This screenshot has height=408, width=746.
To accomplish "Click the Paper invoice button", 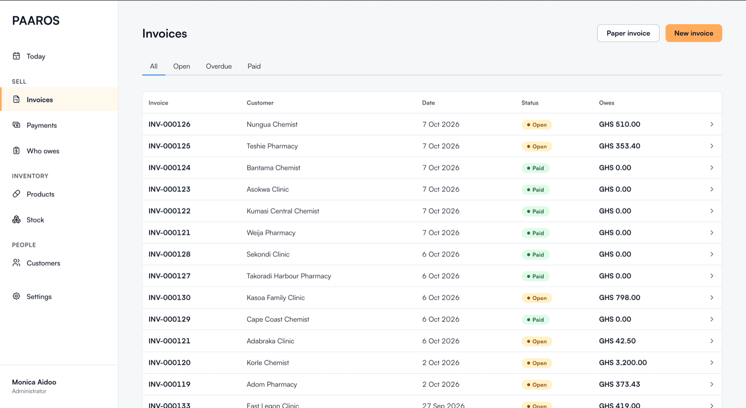I will click(628, 33).
